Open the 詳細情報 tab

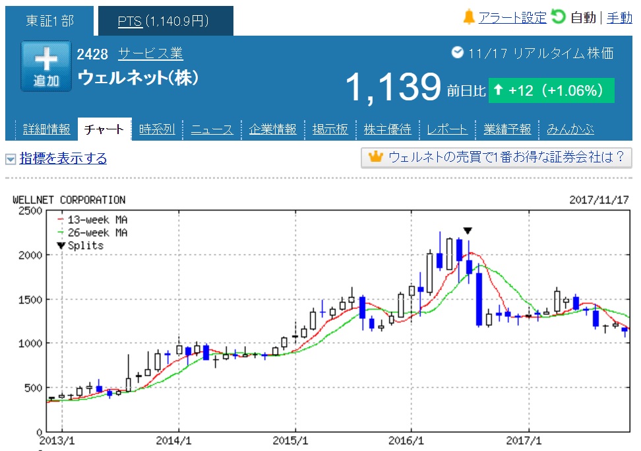(47, 129)
